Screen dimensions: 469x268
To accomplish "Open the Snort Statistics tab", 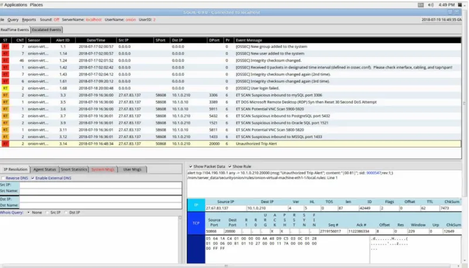I will (74, 170).
